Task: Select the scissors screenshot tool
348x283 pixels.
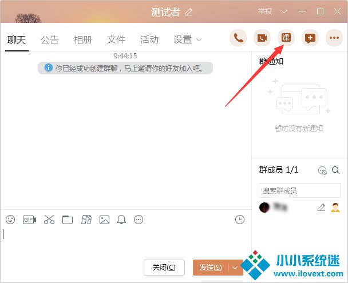Action: pyautogui.click(x=49, y=220)
